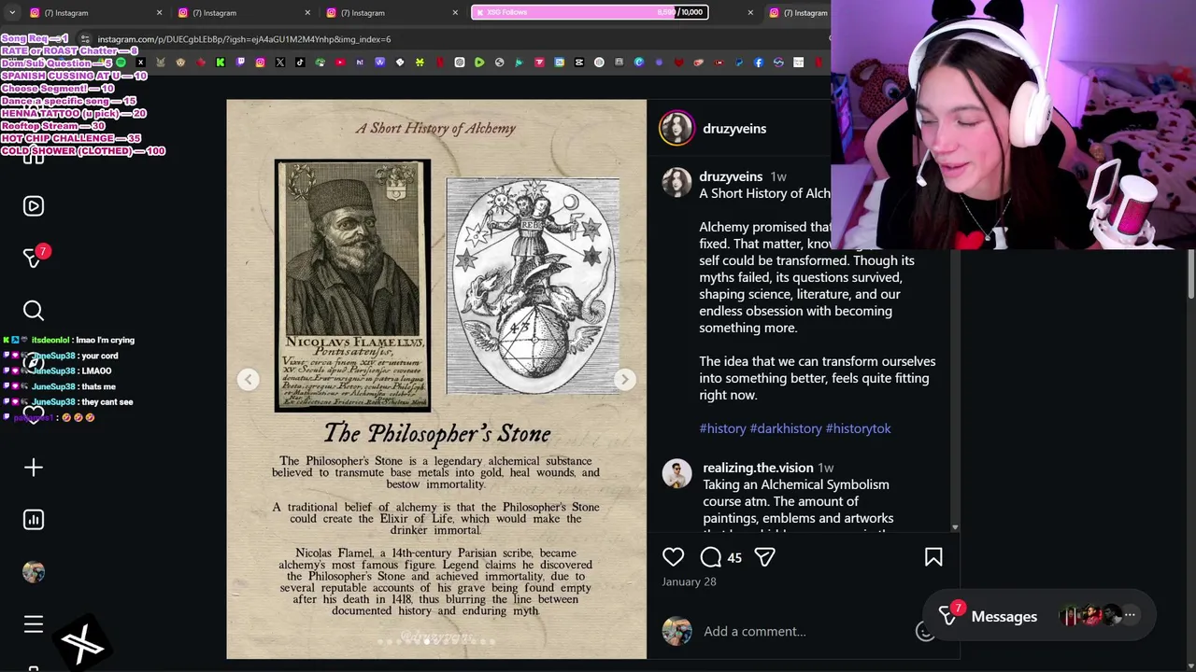Open the purple W bookmark icon
The height and width of the screenshot is (672, 1196).
coord(379,63)
